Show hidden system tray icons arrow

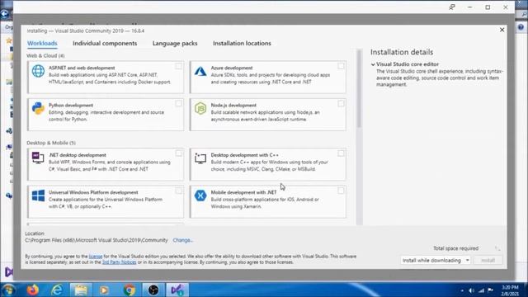[x=462, y=290]
